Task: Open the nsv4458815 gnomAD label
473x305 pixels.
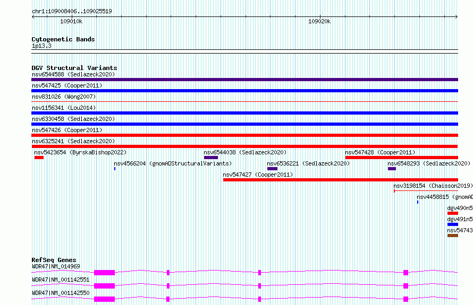Action: click(445, 197)
